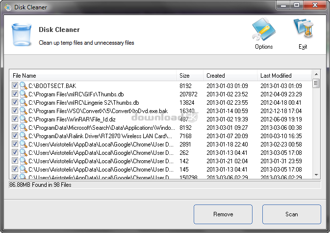The image size is (330, 233).
Task: Click magnifier icon beside WinRAR File_Id.diz
Action: pyautogui.click(x=23, y=119)
